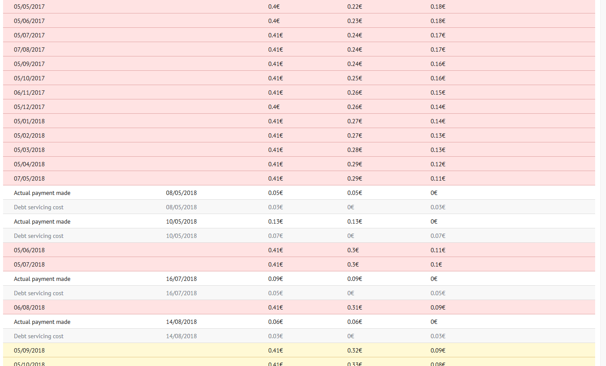Image resolution: width=606 pixels, height=366 pixels.
Task: Select the yellow 05/09/2018 row date
Action: coord(29,350)
